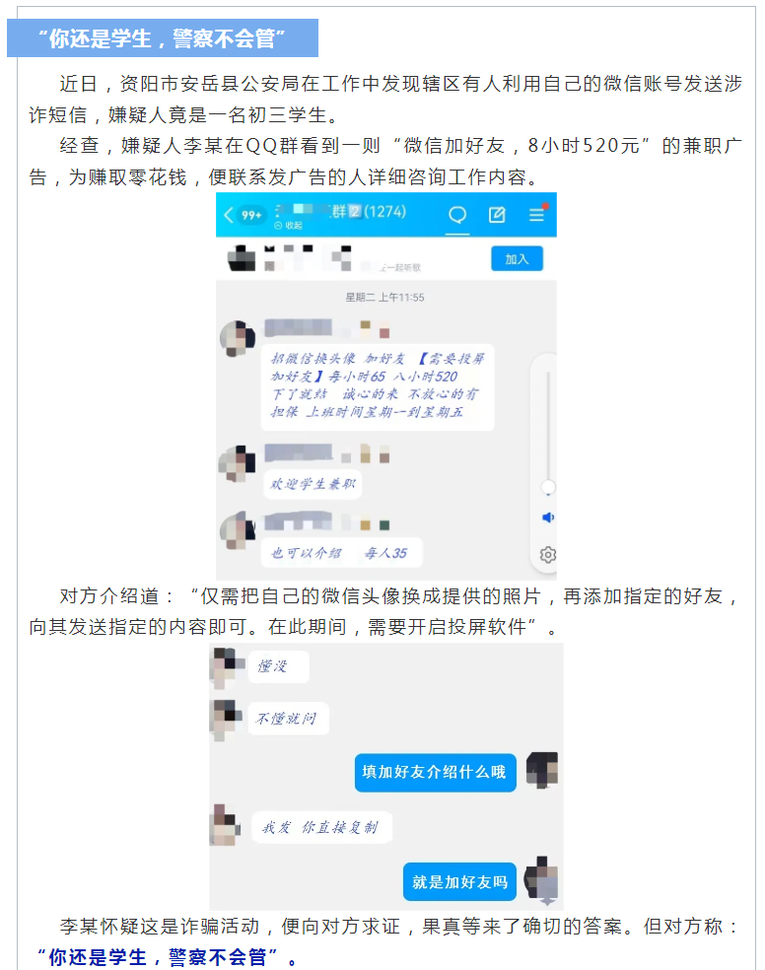Click the 99+ unread badge

point(251,215)
